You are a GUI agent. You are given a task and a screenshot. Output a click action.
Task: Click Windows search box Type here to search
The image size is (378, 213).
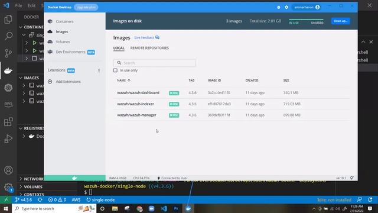[54, 208]
